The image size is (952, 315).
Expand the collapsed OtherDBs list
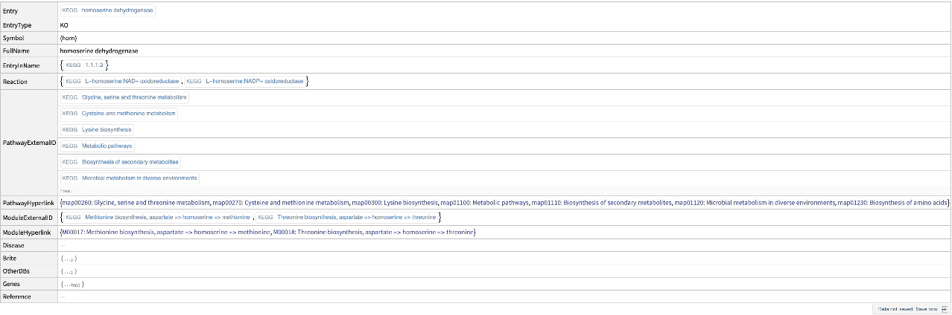click(x=69, y=271)
